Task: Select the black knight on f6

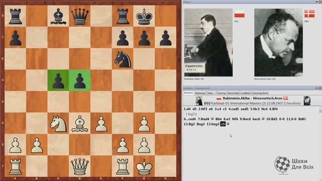Action: (x=123, y=59)
